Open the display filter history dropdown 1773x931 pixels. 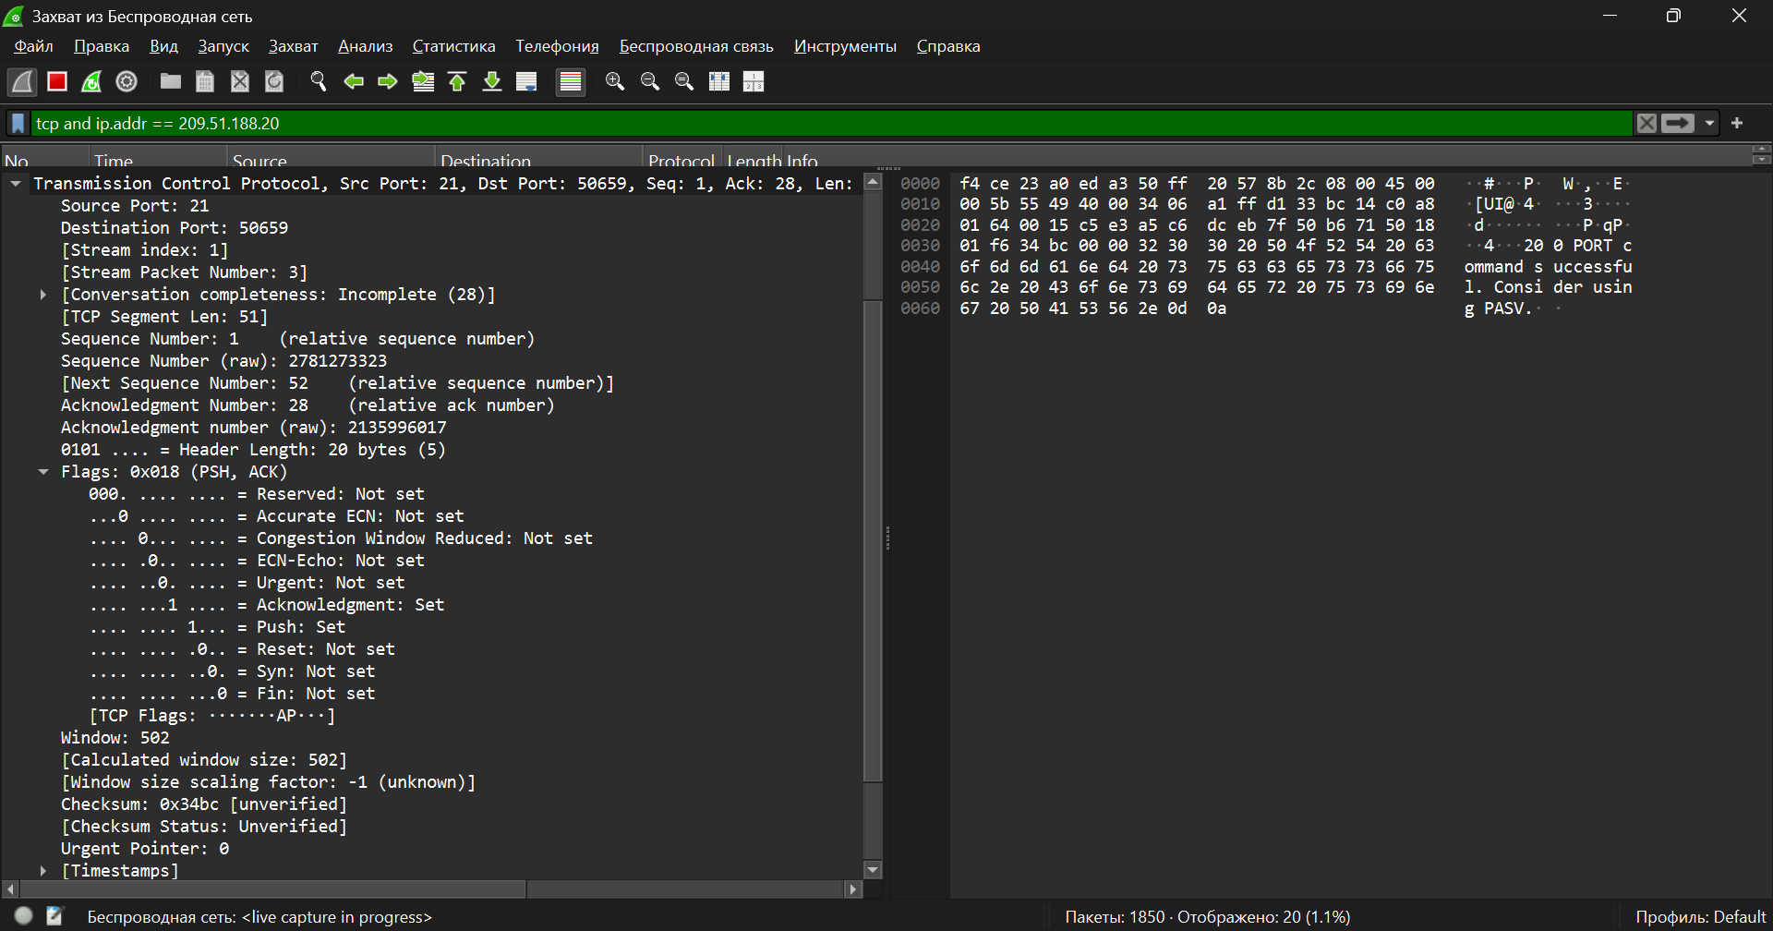click(x=1709, y=124)
